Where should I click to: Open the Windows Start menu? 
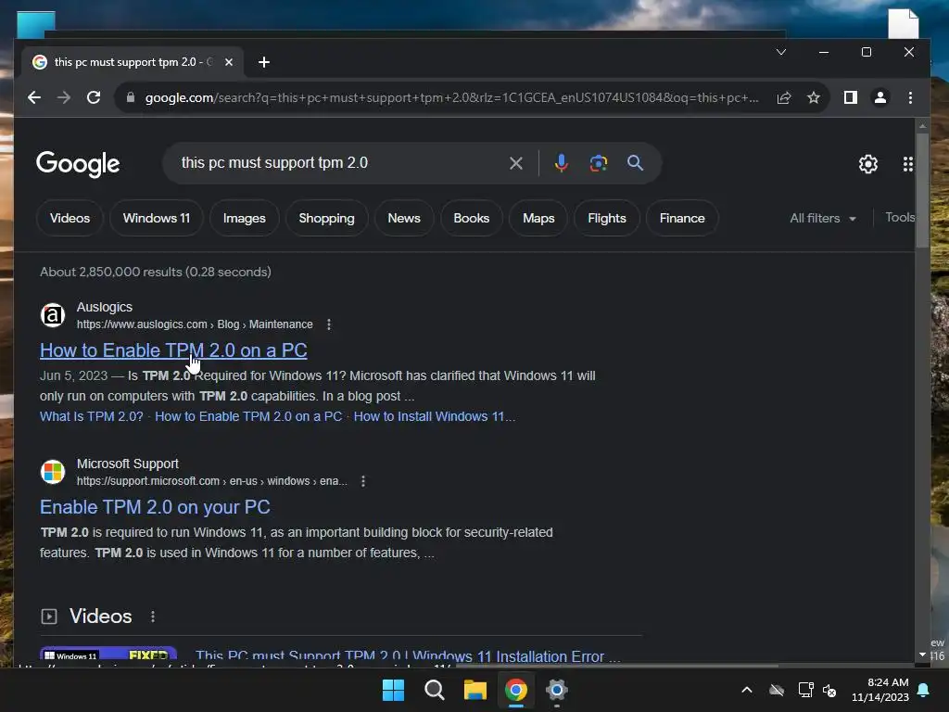click(x=393, y=690)
